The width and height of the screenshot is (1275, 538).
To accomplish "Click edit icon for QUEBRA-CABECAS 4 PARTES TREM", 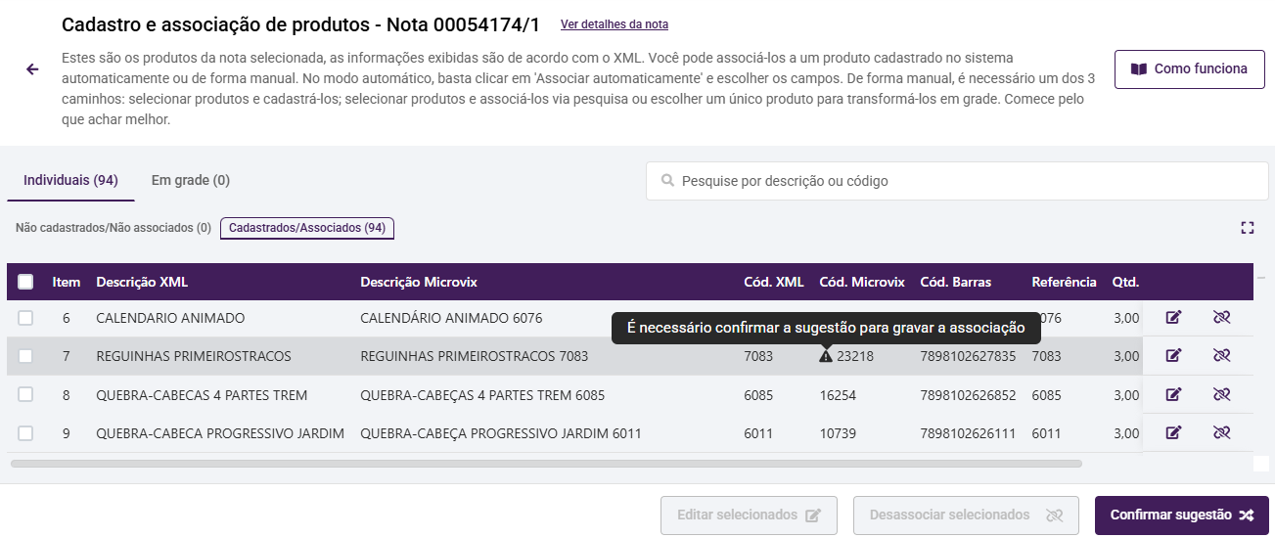I will coord(1173,395).
